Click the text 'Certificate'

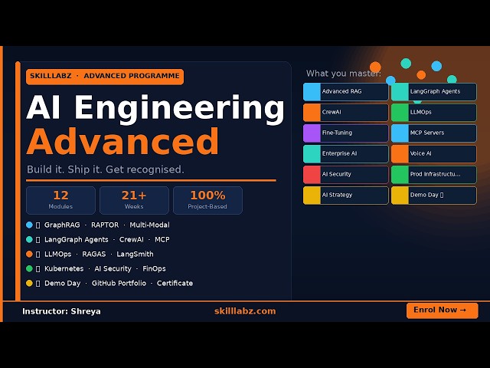pos(175,283)
